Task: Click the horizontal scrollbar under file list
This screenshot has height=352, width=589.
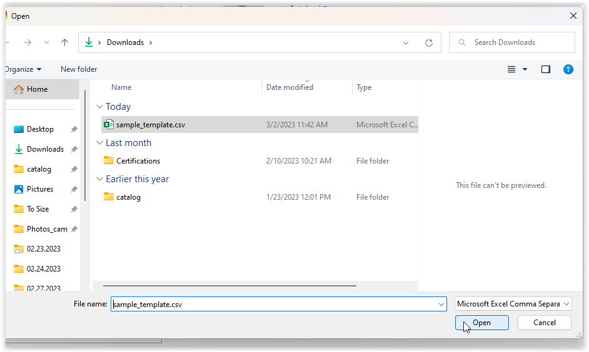Action: tap(229, 286)
